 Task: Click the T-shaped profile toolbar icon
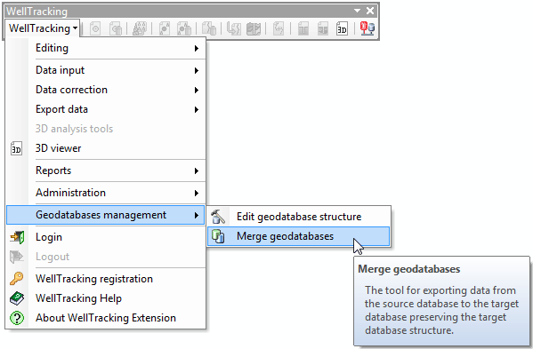303,28
